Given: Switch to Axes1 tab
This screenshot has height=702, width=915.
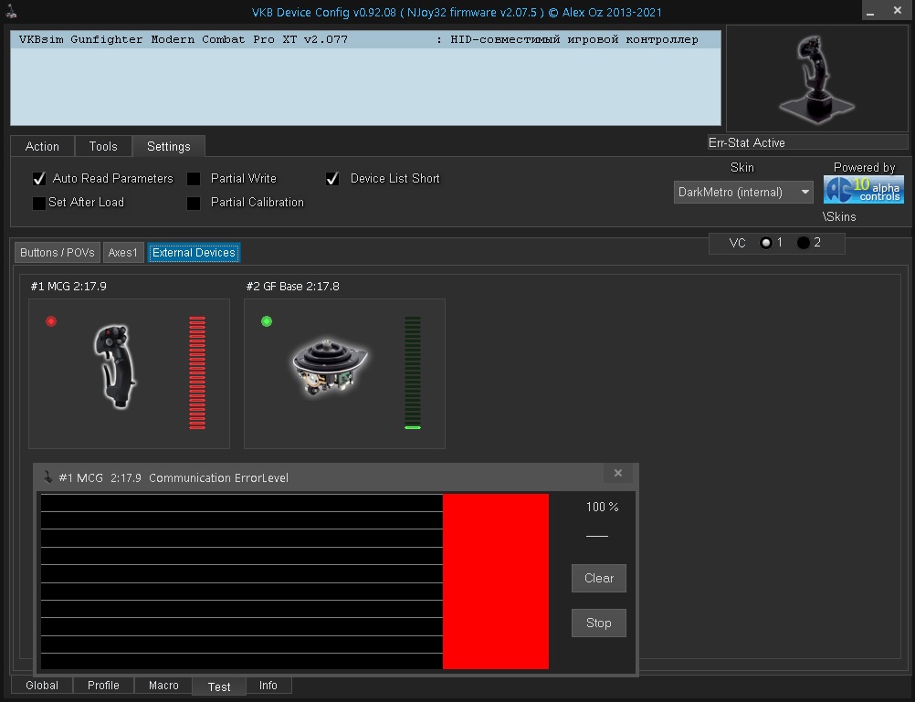Looking at the screenshot, I should 123,253.
